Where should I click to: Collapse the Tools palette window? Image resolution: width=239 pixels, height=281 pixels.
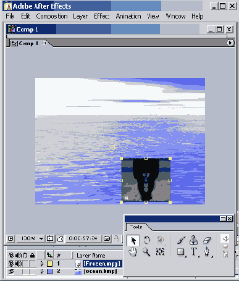coord(223,219)
